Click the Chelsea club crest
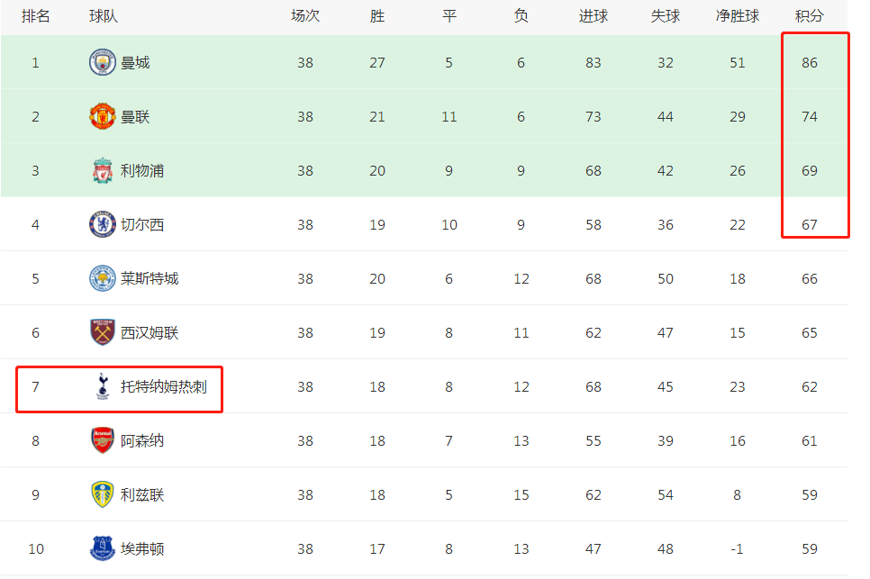The image size is (870, 579). click(x=102, y=224)
